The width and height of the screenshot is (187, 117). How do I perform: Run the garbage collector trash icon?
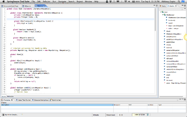click(x=148, y=115)
